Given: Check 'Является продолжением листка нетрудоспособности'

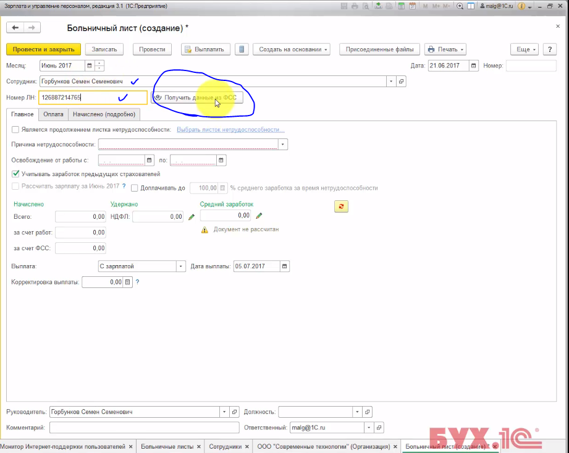Looking at the screenshot, I should pos(15,130).
